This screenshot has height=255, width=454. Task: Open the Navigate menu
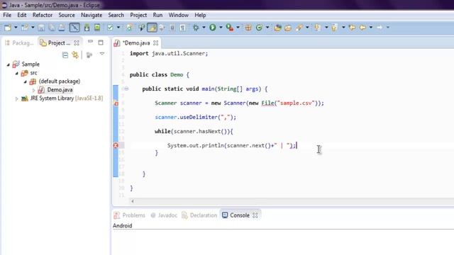(x=92, y=15)
